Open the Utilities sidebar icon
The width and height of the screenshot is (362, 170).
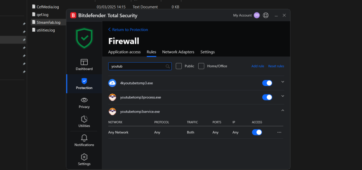pyautogui.click(x=84, y=119)
